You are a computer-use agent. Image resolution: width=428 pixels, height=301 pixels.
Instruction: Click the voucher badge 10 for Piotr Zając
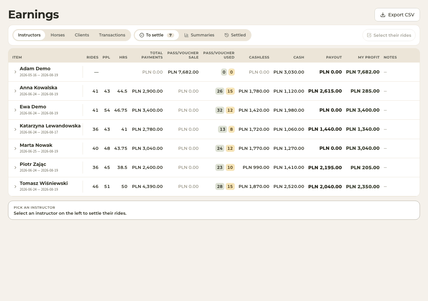pos(230,167)
